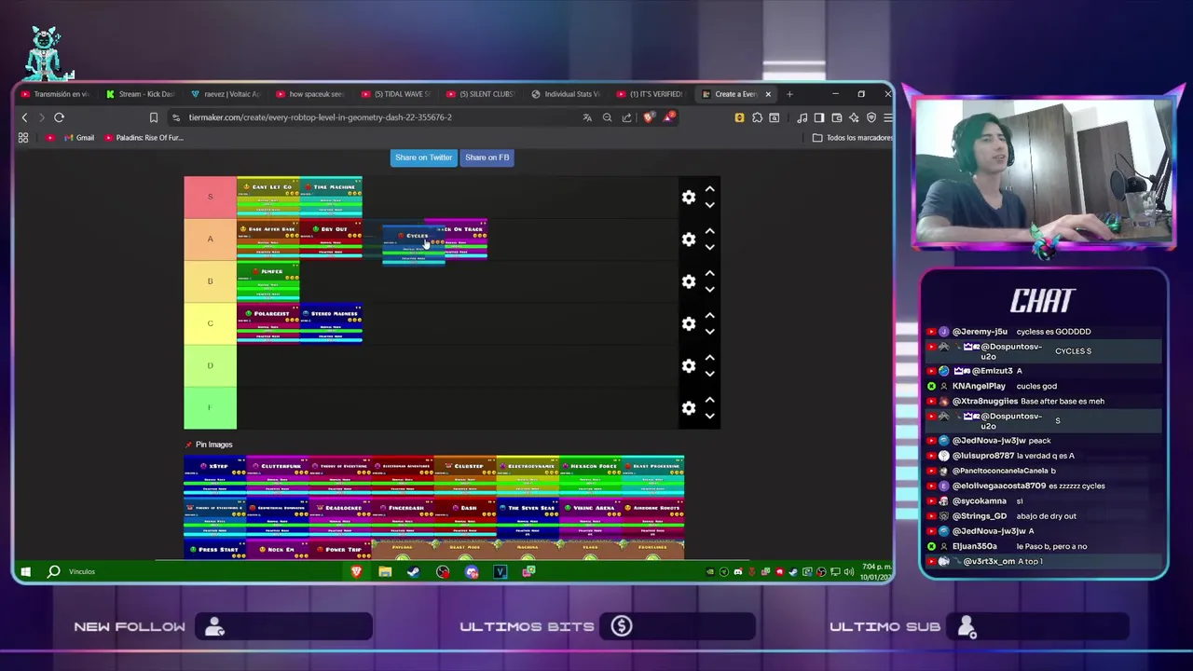Click the red S tier label
Viewport: 1193px width, 671px height.
click(x=210, y=197)
